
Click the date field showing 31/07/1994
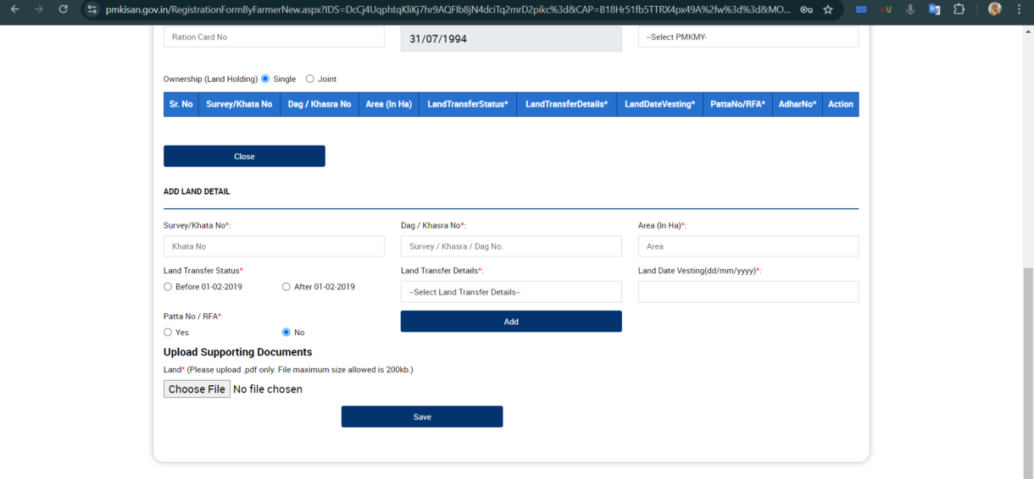click(511, 39)
